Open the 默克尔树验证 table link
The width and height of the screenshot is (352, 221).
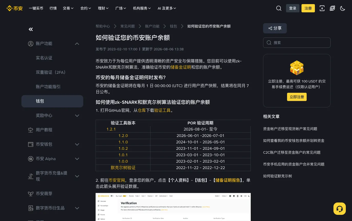pyautogui.click(x=123, y=168)
